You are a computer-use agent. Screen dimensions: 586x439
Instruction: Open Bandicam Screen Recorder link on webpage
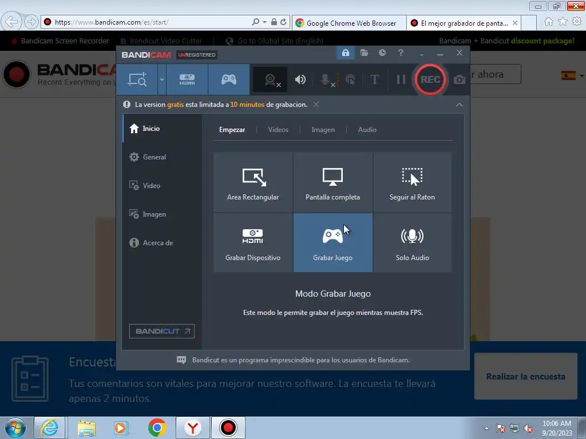pos(65,41)
